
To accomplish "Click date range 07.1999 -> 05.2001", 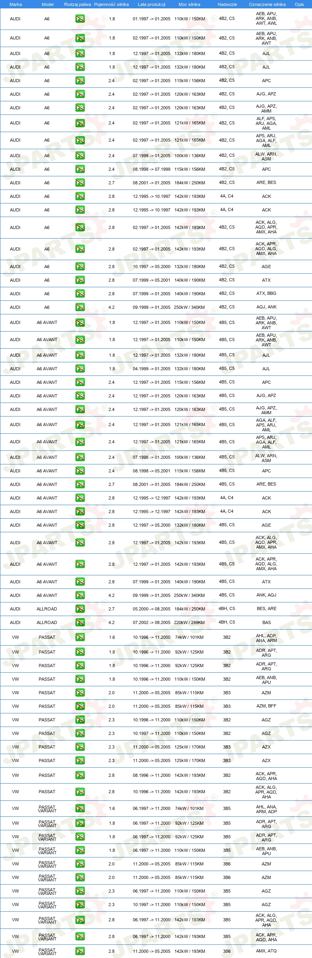I will 152,280.
